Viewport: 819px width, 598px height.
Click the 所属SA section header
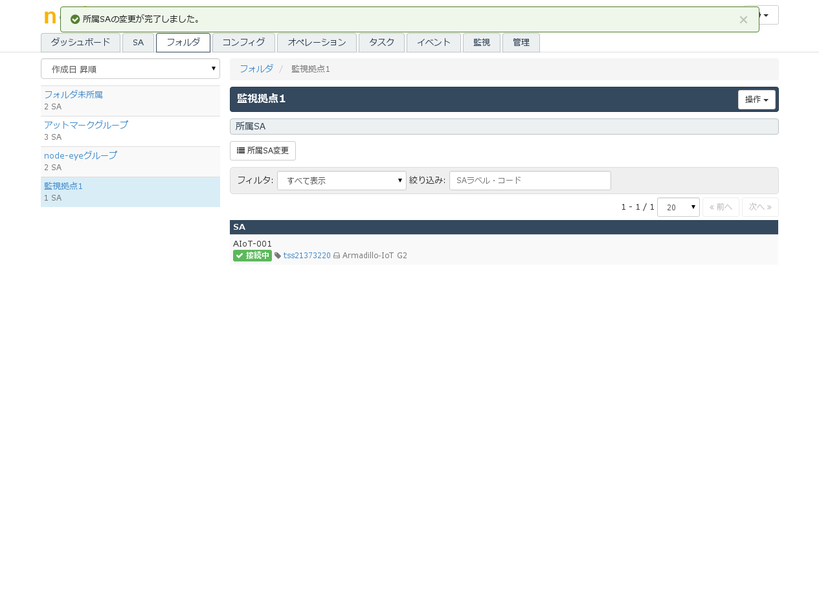coord(504,126)
